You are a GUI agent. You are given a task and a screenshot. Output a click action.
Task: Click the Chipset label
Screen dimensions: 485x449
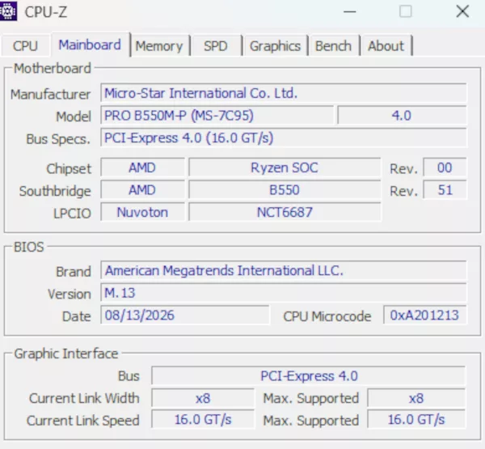(x=69, y=169)
